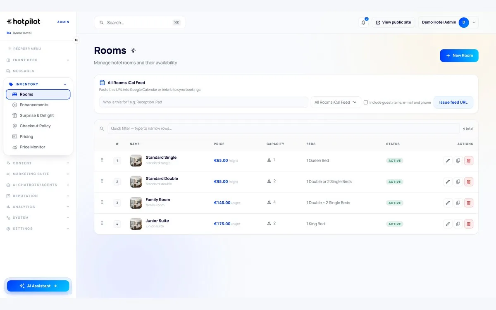Click the quick filter magnifier icon
496x310 pixels.
coord(102,129)
